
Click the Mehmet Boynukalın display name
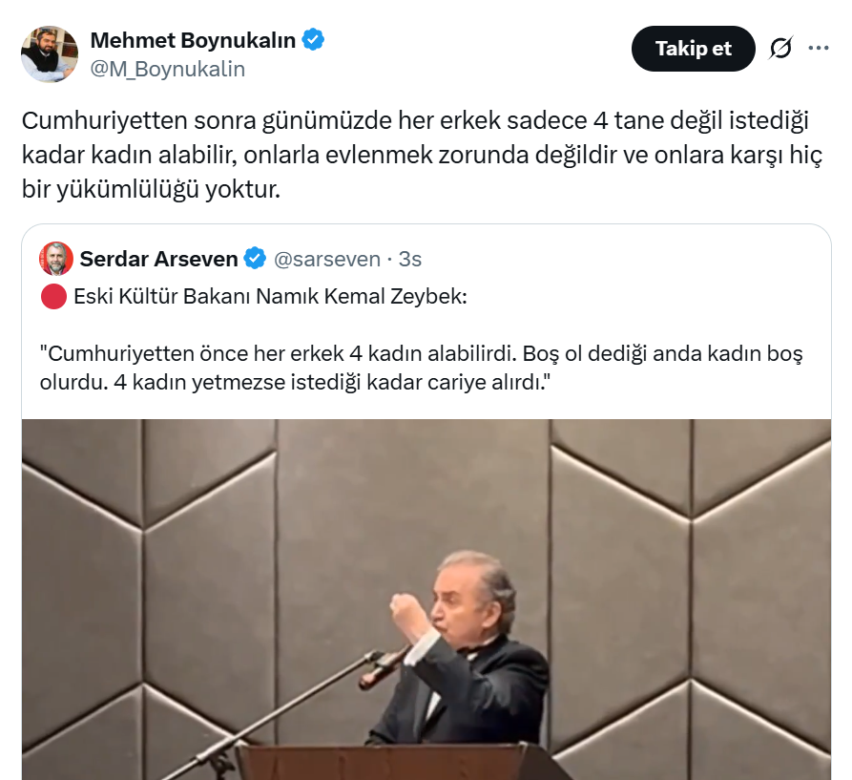(193, 40)
